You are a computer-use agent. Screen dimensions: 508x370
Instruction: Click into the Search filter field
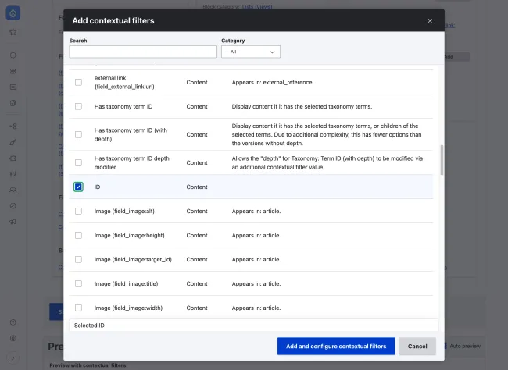click(x=143, y=52)
